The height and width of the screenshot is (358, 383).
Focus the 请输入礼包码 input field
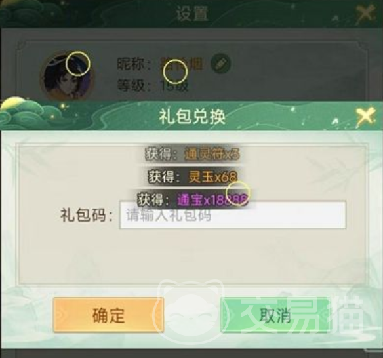coord(233,215)
